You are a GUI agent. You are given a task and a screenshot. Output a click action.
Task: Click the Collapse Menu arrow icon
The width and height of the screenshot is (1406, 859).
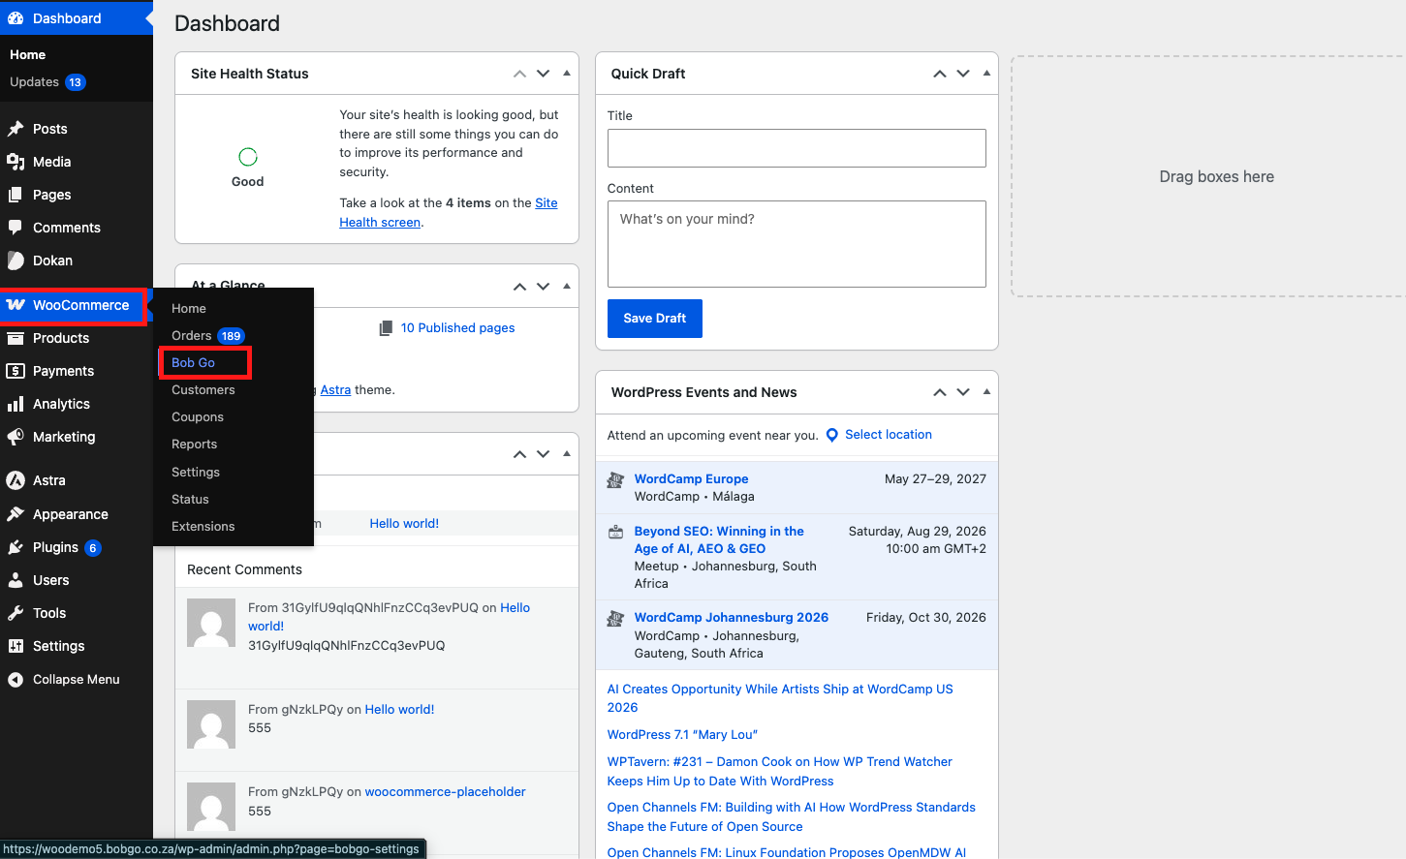tap(16, 680)
